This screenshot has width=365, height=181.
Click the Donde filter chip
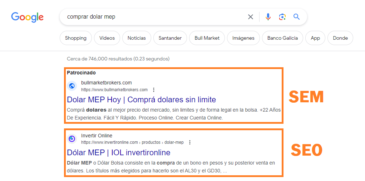pos(340,38)
